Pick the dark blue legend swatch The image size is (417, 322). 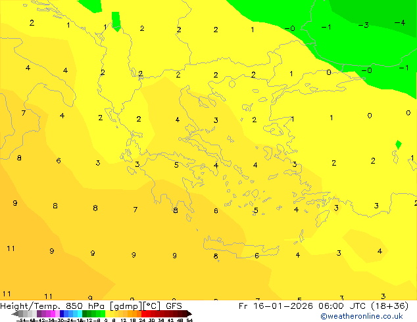tap(62, 313)
